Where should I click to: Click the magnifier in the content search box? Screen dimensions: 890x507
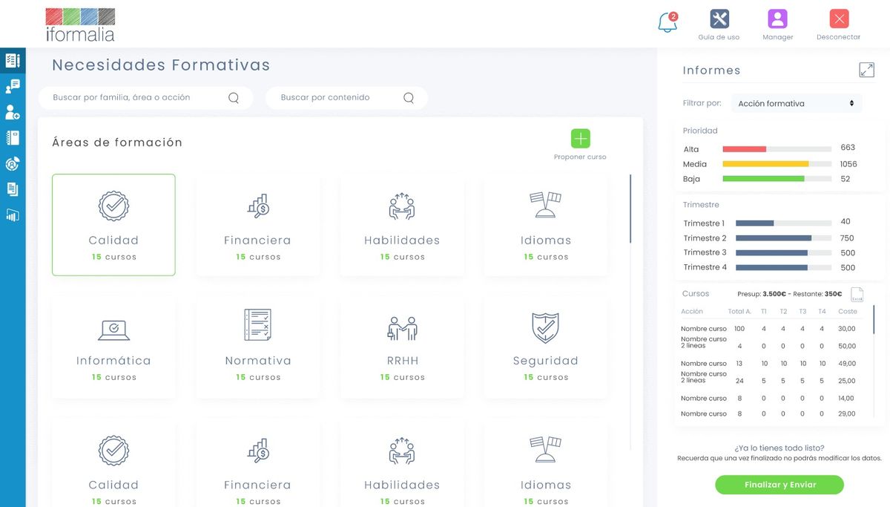click(409, 98)
